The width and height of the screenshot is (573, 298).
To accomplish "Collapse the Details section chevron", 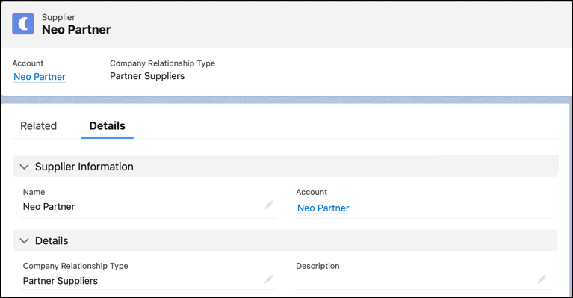I will [x=24, y=241].
